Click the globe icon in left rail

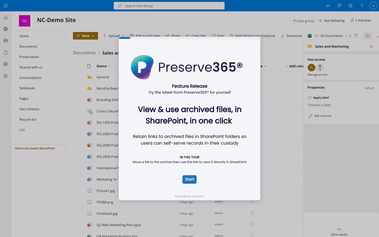(x=6, y=29)
